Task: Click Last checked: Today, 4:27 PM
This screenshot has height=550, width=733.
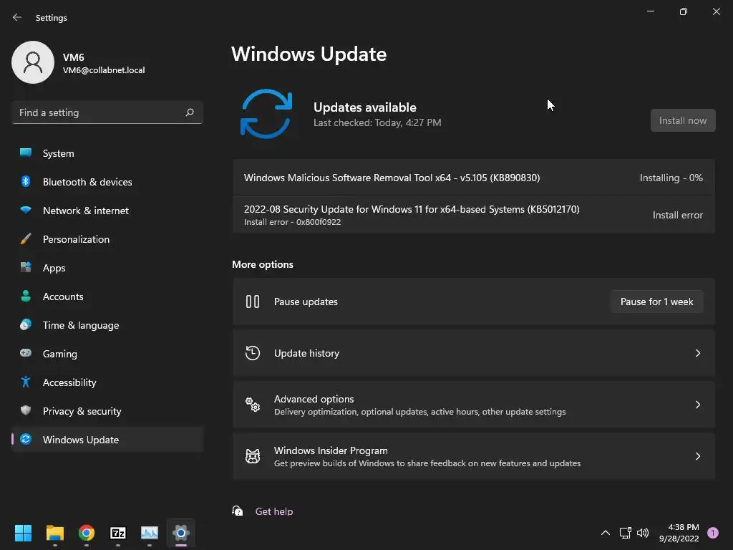Action: tap(377, 122)
